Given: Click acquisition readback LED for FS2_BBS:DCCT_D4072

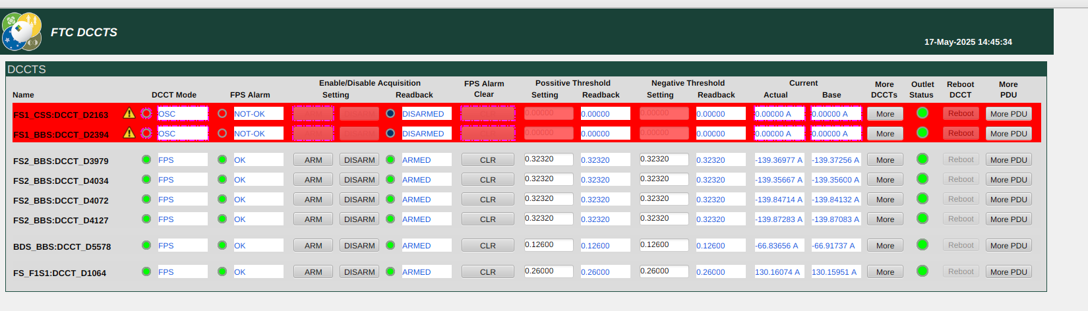Looking at the screenshot, I should 390,199.
